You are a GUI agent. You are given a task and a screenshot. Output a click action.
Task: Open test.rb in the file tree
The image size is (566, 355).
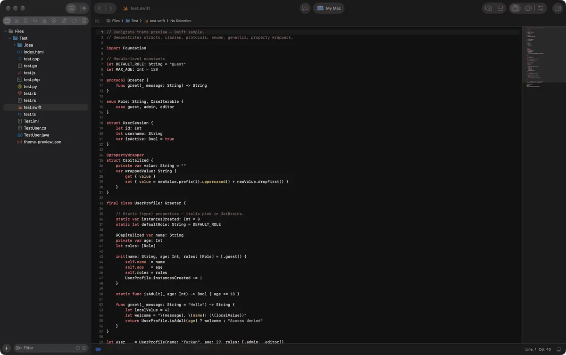(46, 93)
